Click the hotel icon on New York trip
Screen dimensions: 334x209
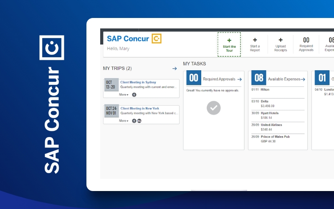[x=139, y=121]
